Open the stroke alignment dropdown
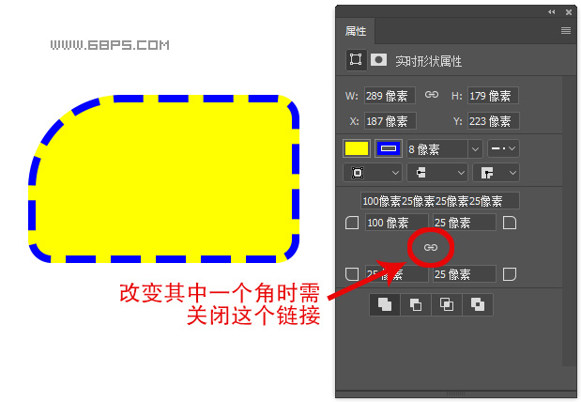This screenshot has height=402, width=581. click(x=373, y=173)
